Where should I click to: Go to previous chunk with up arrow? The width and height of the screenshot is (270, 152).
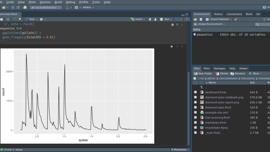tap(150, 19)
